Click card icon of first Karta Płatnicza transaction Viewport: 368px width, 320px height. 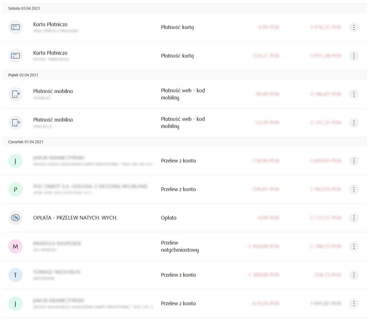coord(16,27)
